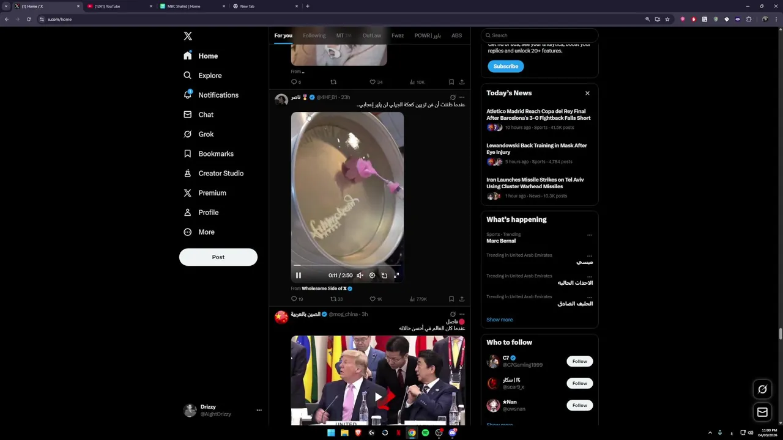Unmute the cake video
Viewport: 783px width, 440px height.
point(360,276)
